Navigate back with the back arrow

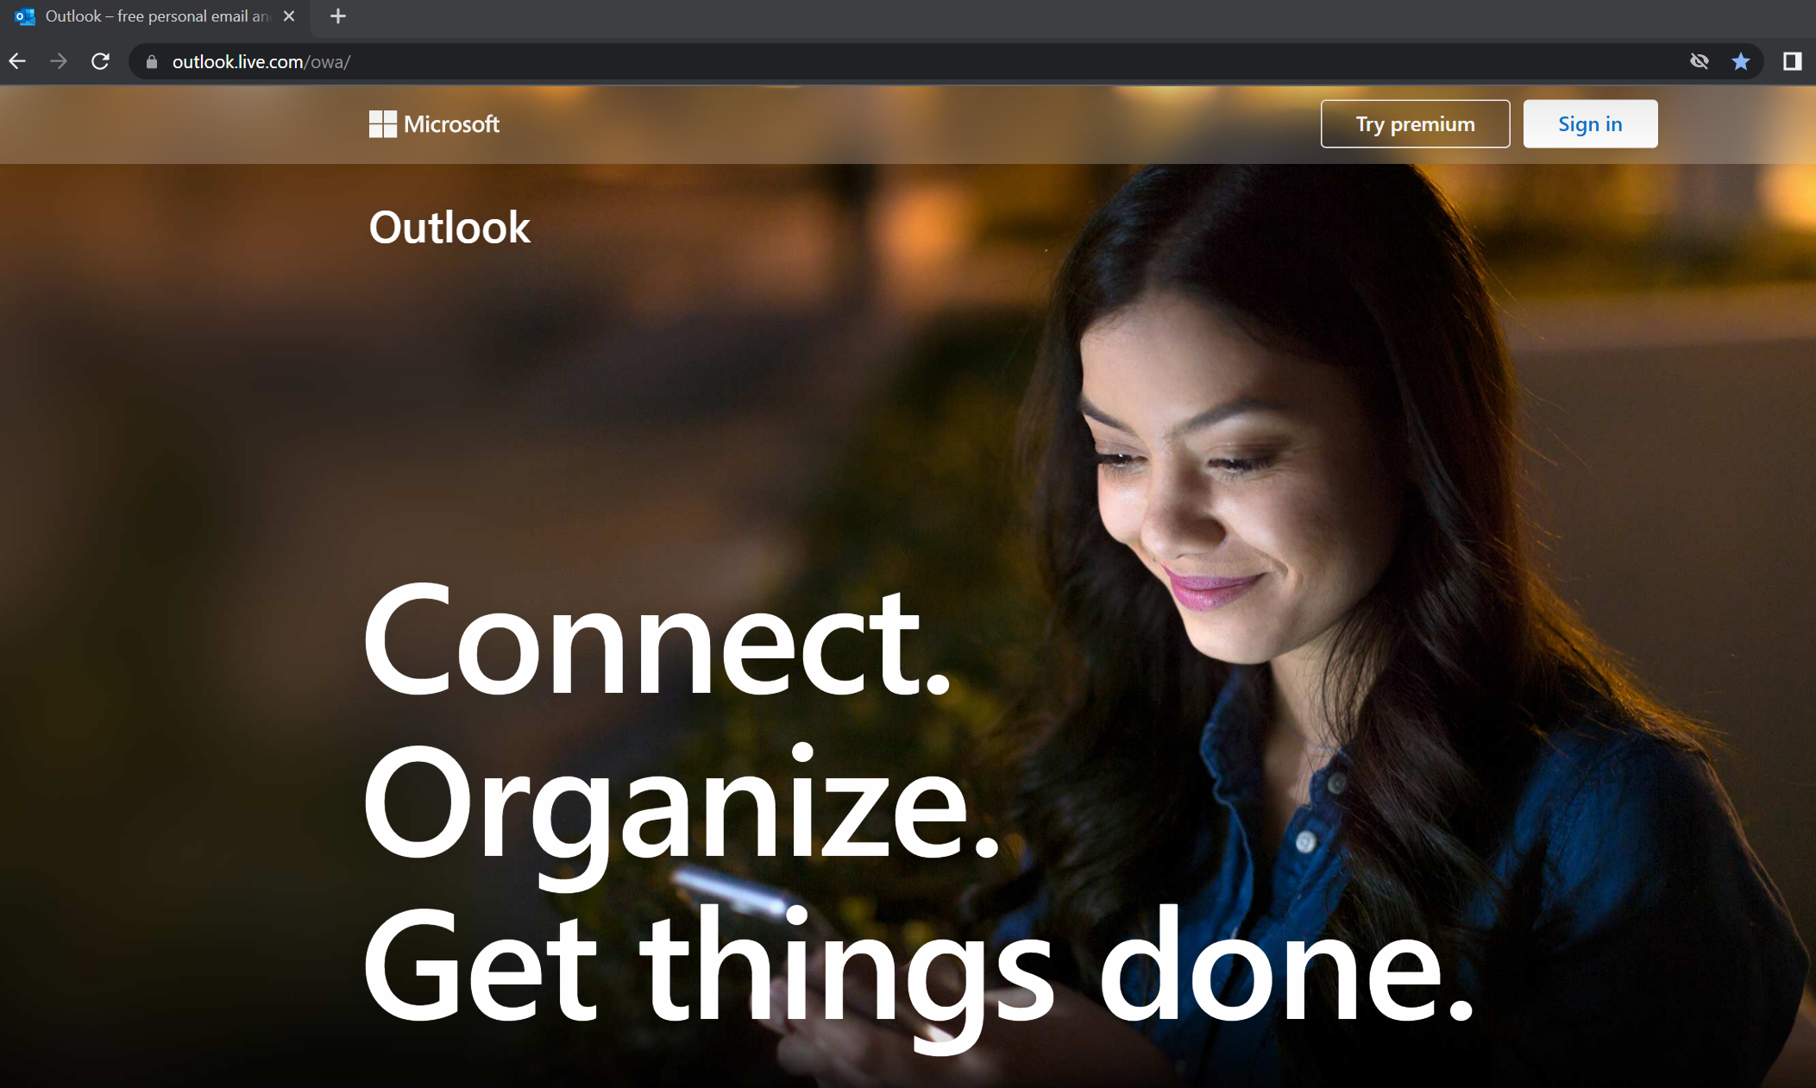tap(17, 61)
